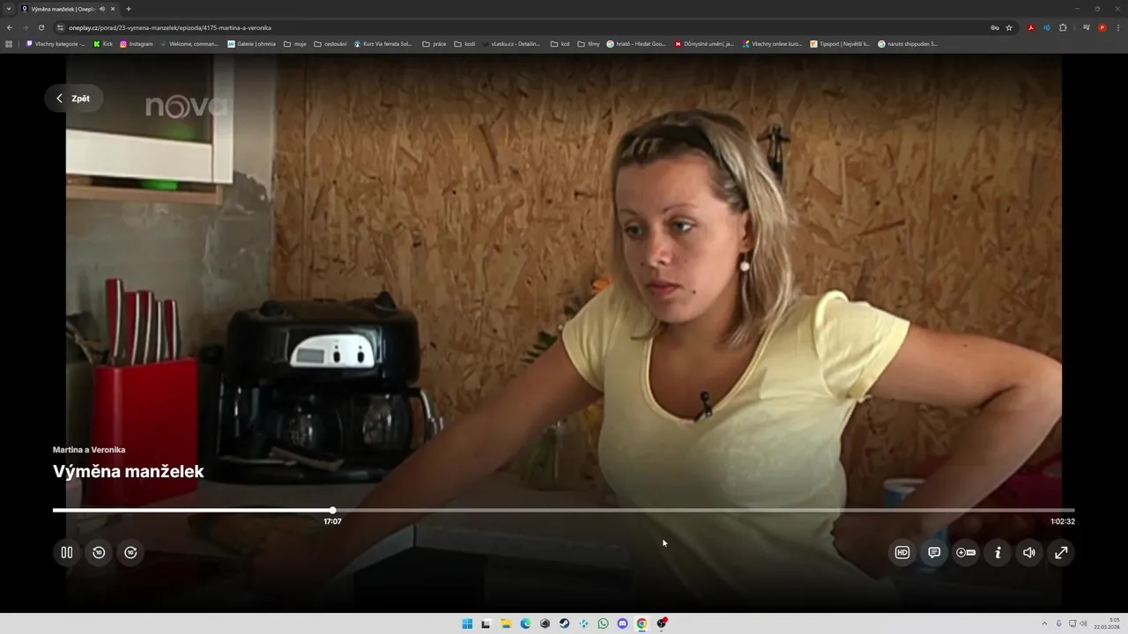The width and height of the screenshot is (1128, 634).
Task: Open the saved passwords key icon
Action: tap(995, 27)
